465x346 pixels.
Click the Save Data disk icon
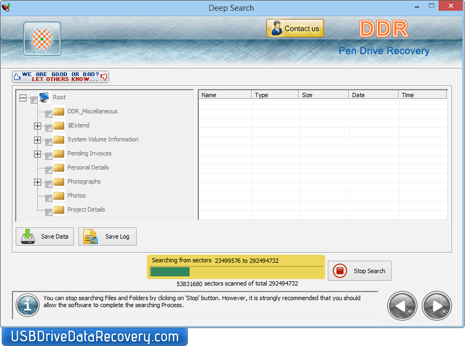(28, 236)
